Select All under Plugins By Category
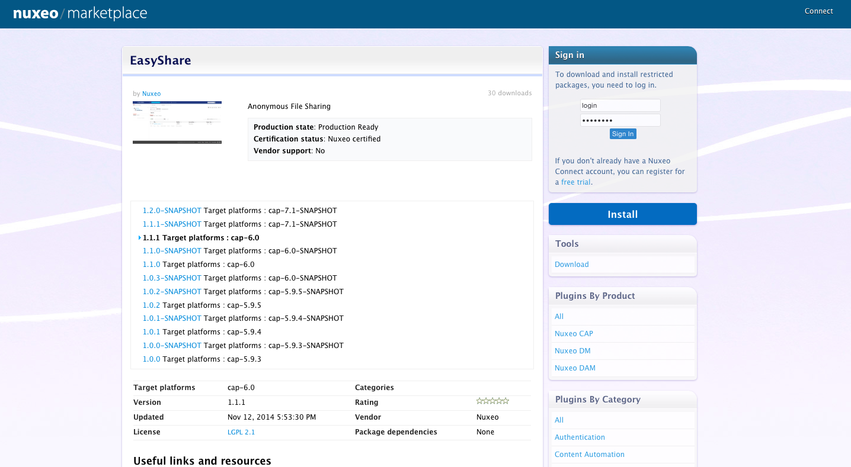 pyautogui.click(x=559, y=420)
